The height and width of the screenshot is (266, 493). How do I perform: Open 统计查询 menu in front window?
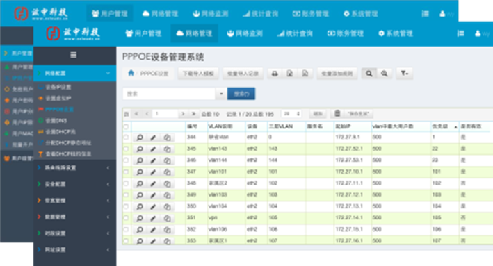295,33
